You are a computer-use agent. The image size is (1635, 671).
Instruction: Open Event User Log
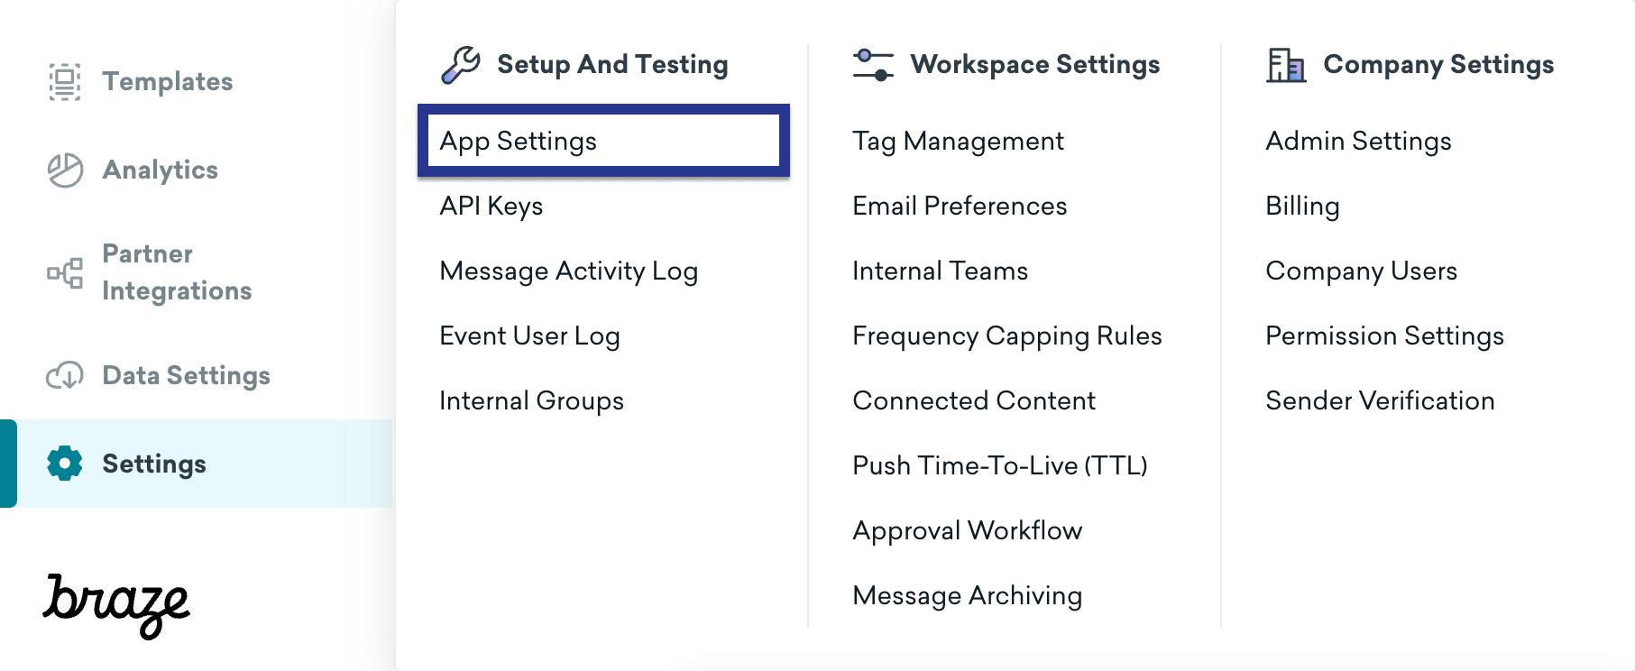tap(530, 336)
